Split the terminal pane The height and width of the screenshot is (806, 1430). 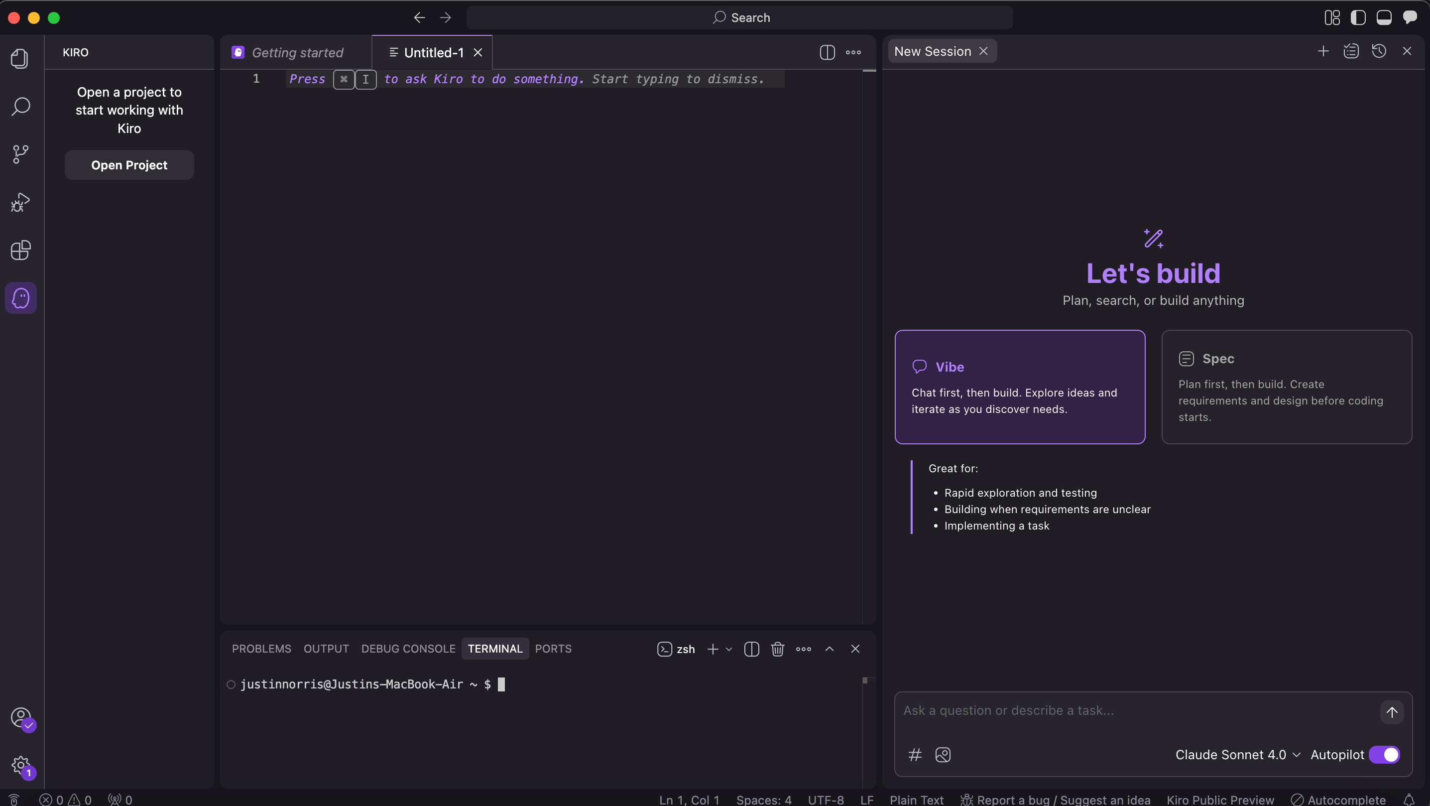pyautogui.click(x=751, y=649)
